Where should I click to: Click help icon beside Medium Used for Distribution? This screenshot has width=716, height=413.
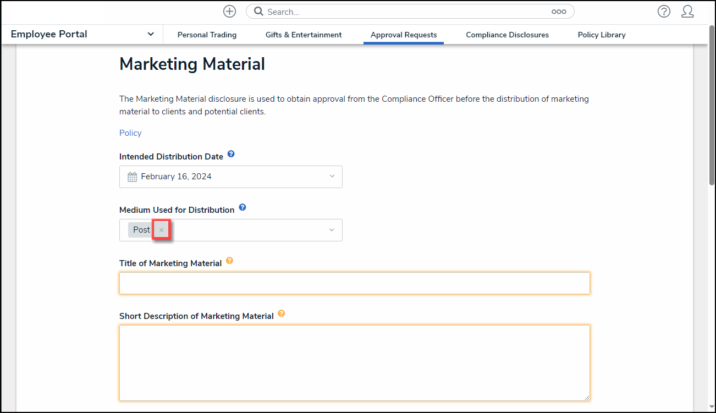click(x=243, y=207)
